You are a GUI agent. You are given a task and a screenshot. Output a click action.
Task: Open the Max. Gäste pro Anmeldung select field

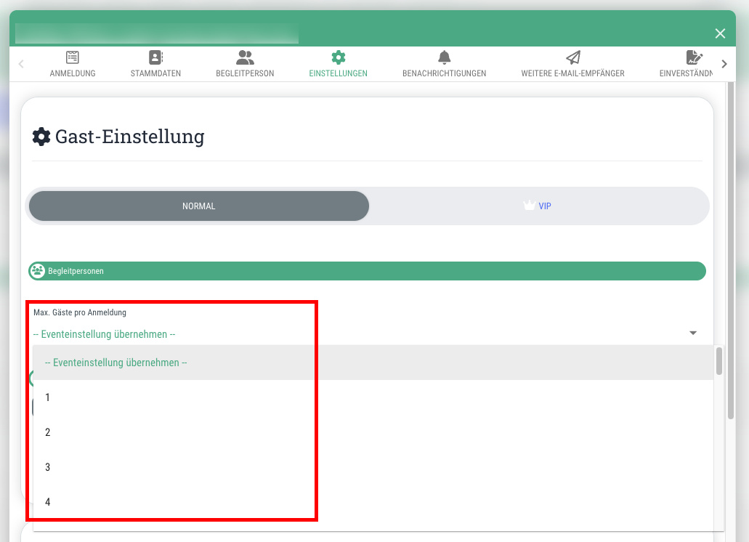(365, 334)
